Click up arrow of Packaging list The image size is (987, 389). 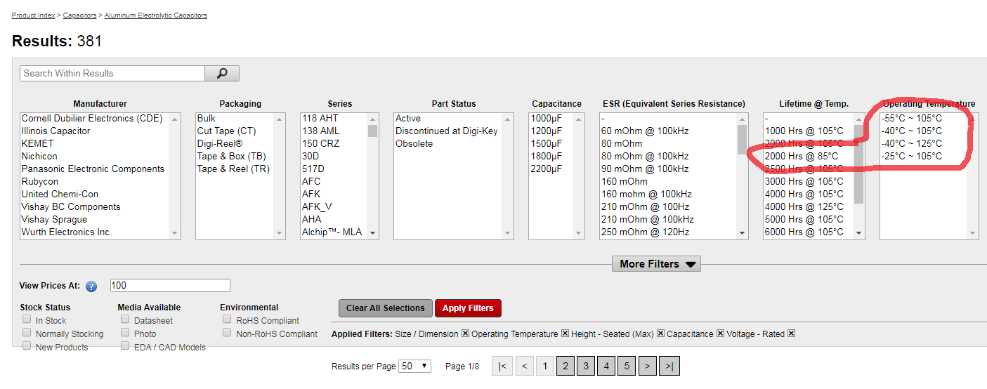[280, 119]
